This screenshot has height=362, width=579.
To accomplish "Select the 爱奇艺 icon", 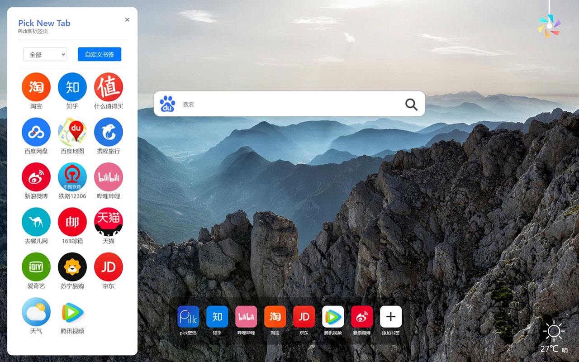I will coord(36,267).
